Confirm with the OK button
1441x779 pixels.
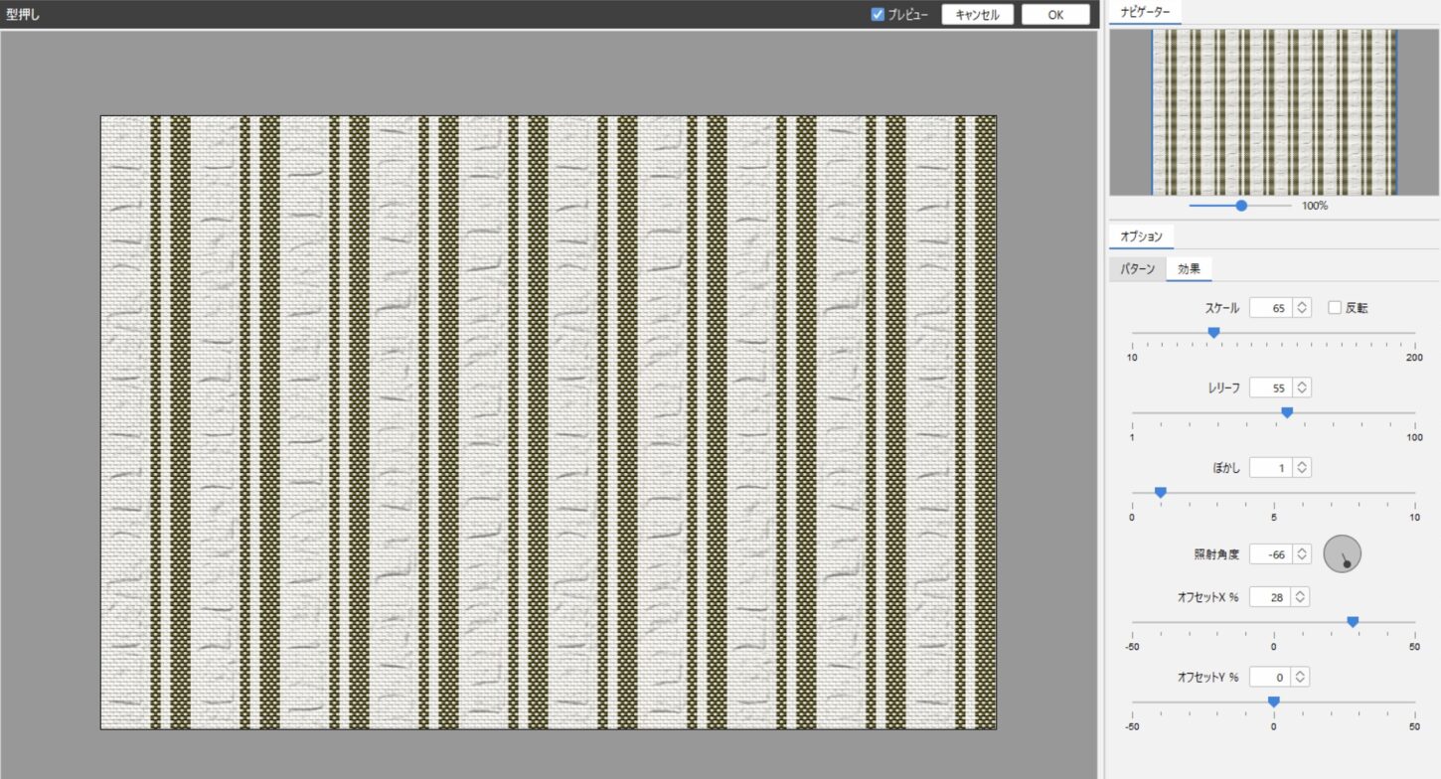pos(1055,15)
